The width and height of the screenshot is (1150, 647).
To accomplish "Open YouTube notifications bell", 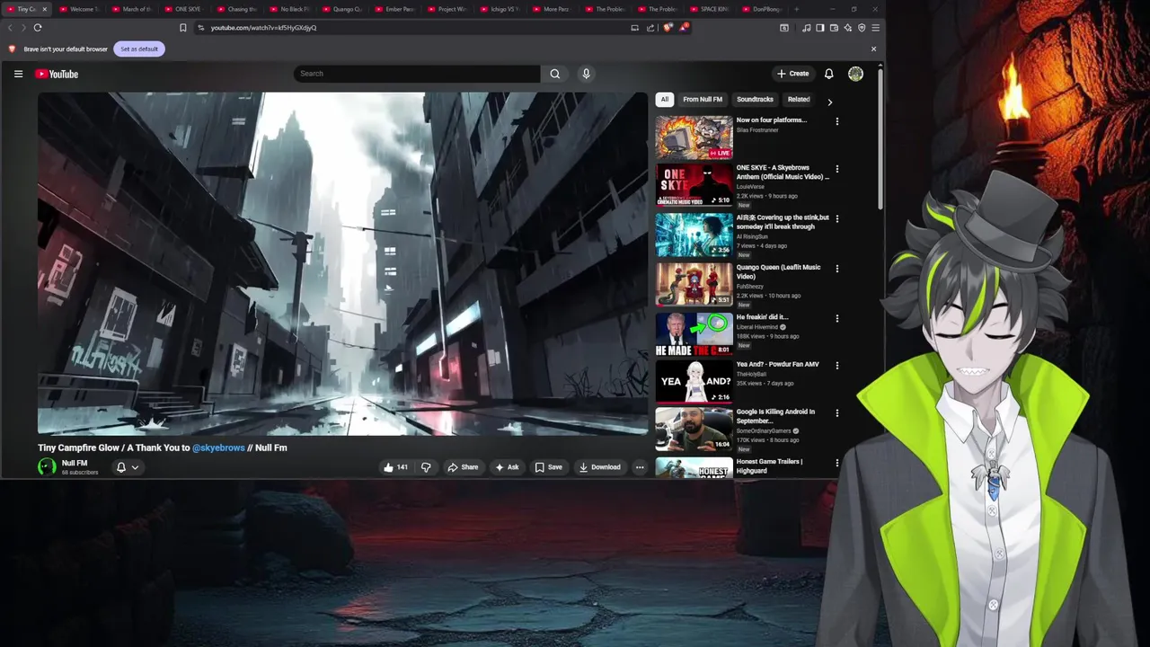I will click(x=828, y=74).
